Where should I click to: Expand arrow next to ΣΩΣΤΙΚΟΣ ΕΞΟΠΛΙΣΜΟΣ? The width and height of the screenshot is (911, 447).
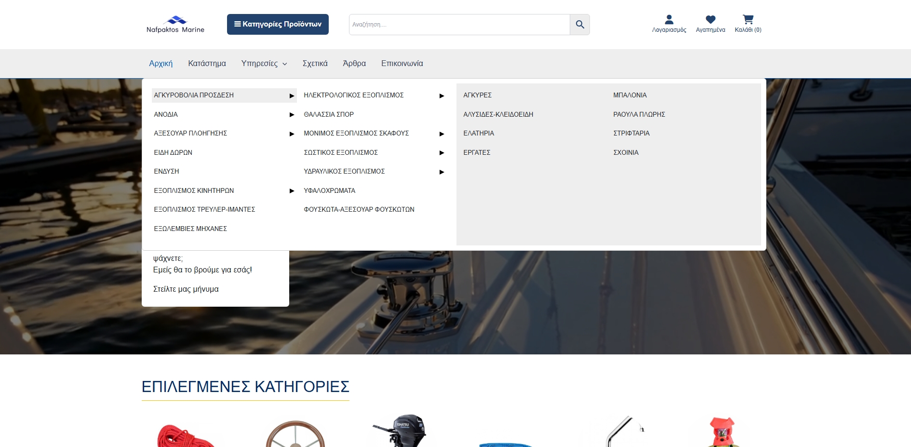pyautogui.click(x=442, y=153)
